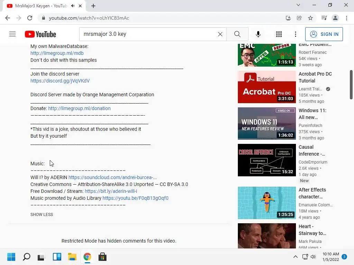Click the After Effects character title
354x265 pixels.
(x=312, y=193)
